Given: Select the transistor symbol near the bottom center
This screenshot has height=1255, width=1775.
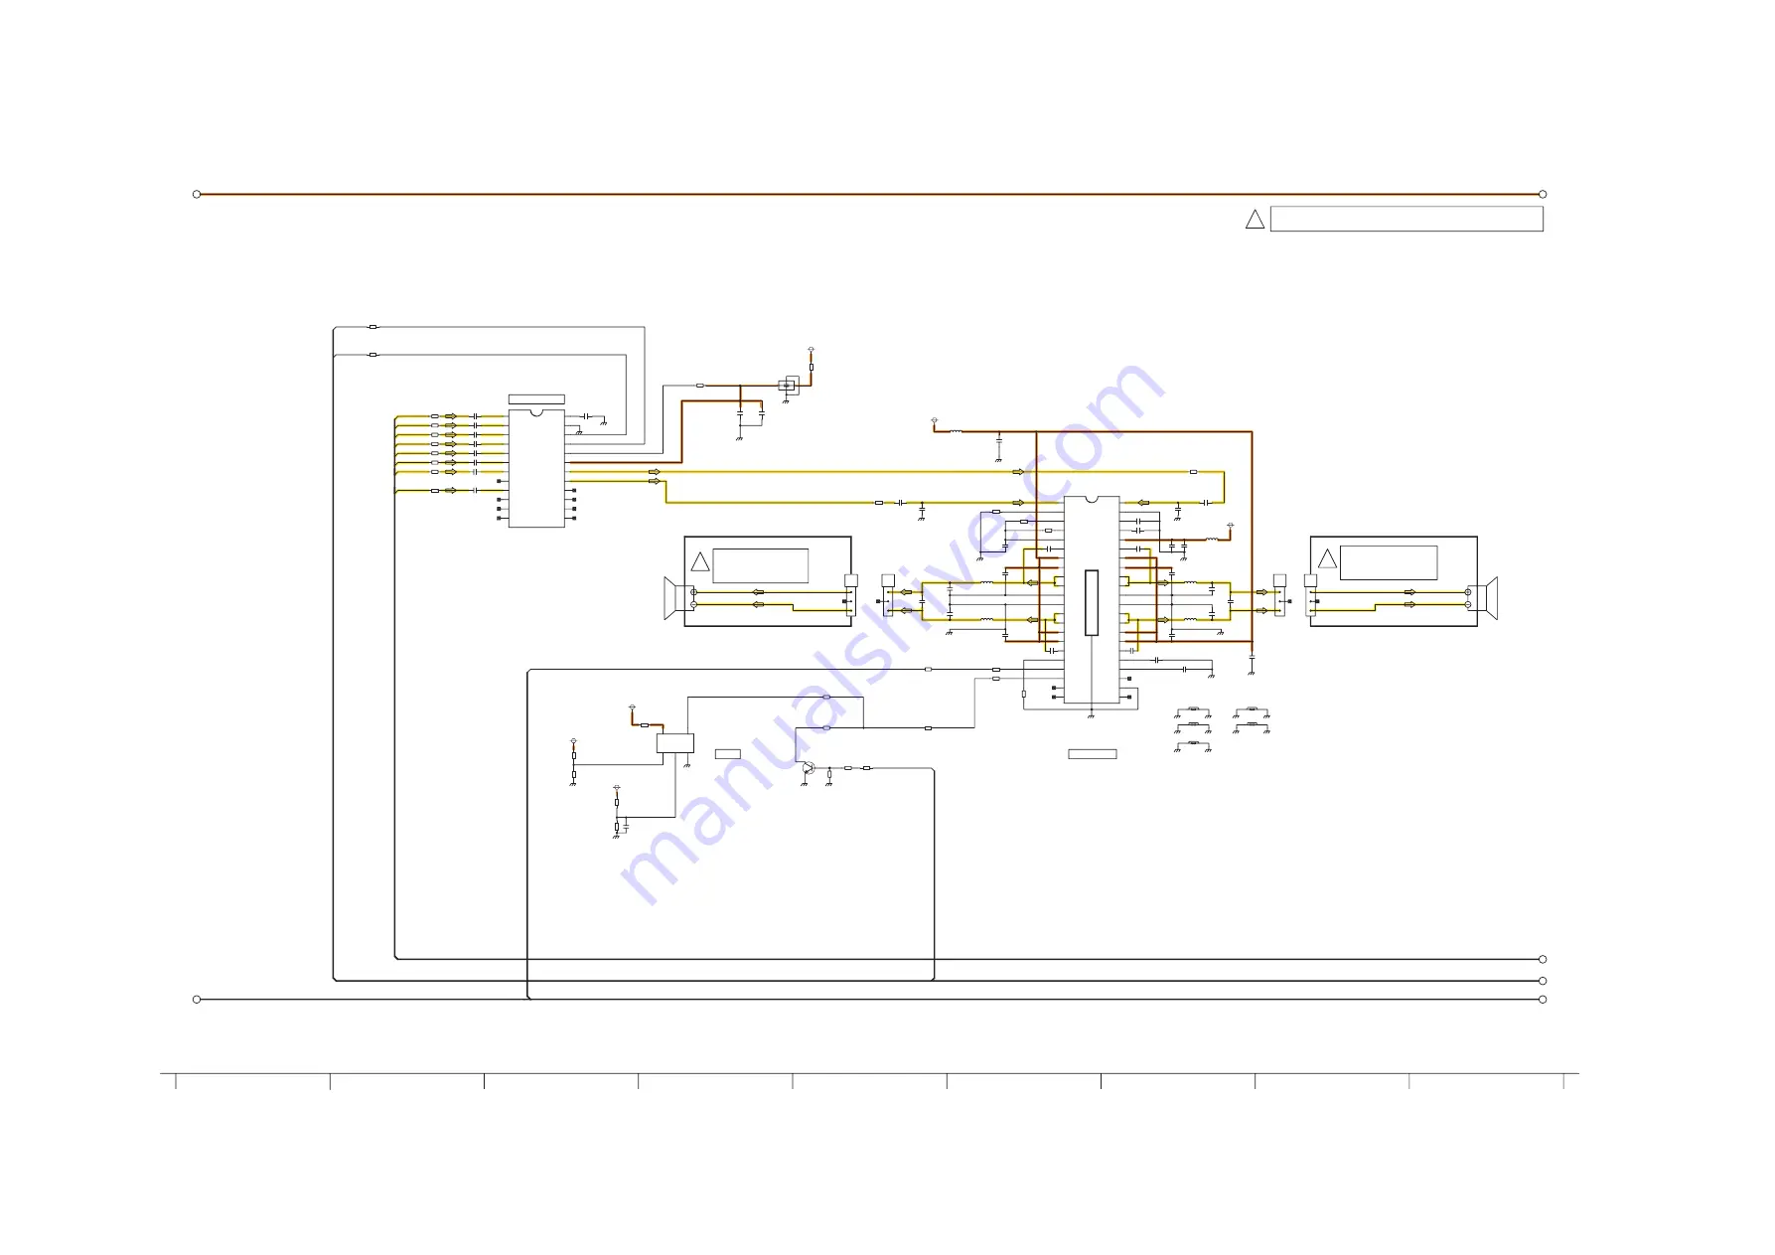Looking at the screenshot, I should (808, 768).
